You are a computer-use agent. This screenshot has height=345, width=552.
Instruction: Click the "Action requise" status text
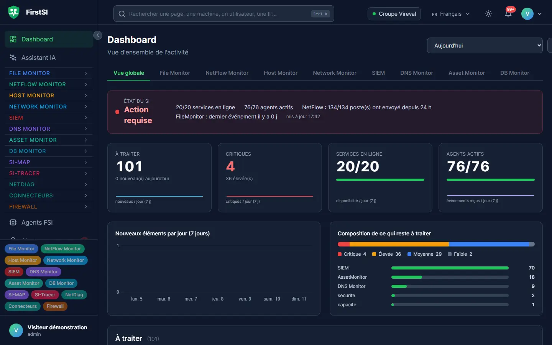click(x=138, y=115)
